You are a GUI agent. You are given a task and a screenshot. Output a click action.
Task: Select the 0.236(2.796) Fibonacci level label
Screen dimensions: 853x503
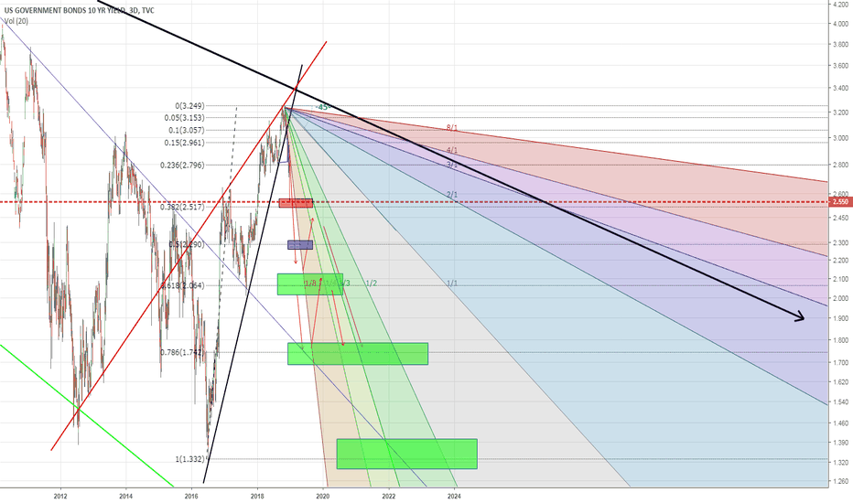(x=182, y=165)
